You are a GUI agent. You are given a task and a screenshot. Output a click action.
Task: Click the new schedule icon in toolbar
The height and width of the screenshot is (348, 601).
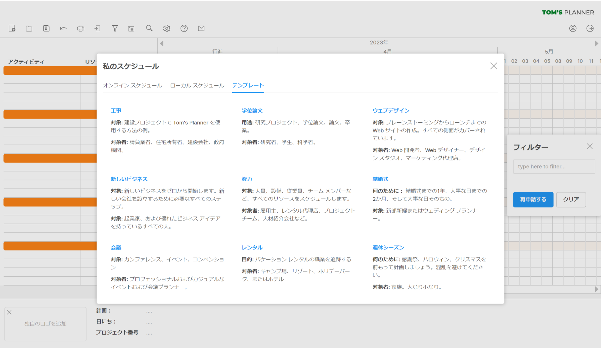pos(12,28)
